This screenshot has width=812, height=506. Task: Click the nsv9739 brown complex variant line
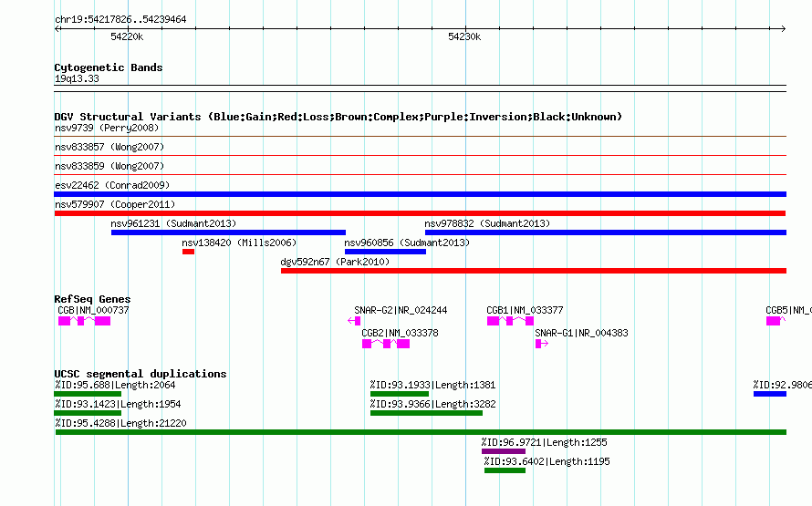pos(420,137)
